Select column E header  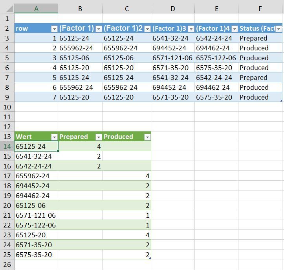tap(216, 9)
